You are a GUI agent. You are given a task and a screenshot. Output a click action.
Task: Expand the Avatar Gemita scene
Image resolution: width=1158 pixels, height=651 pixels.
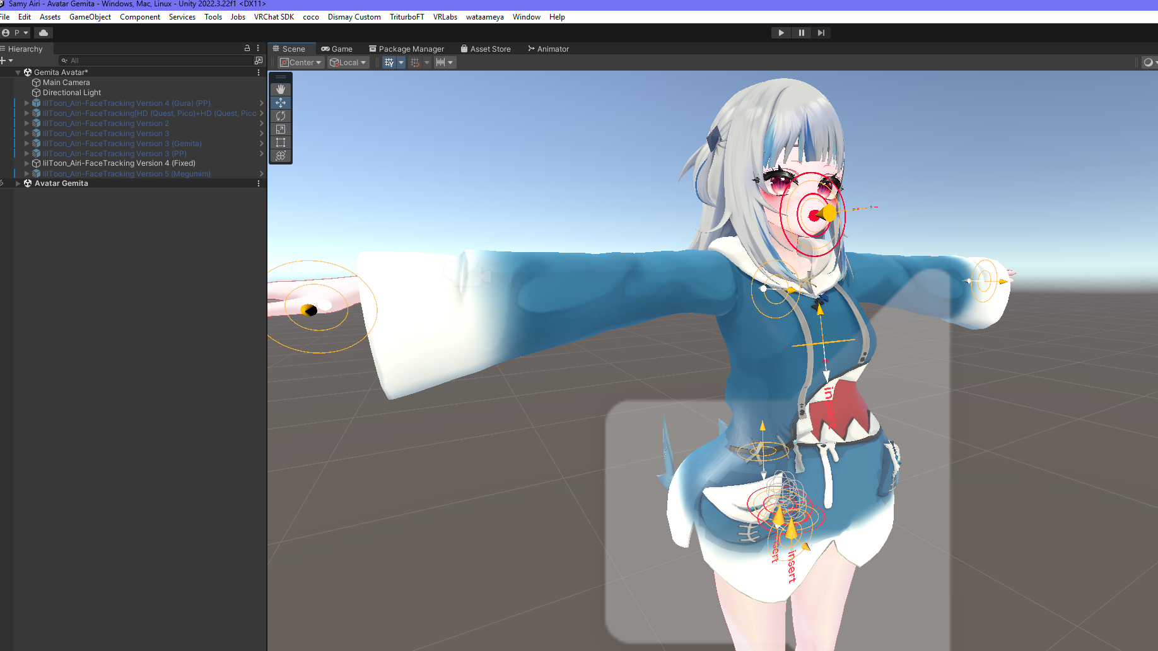pos(18,183)
